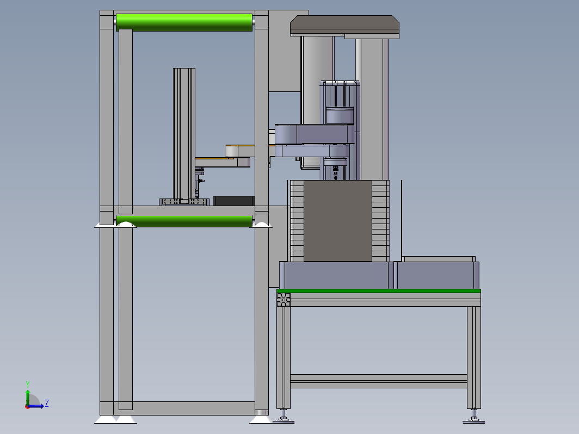The height and width of the screenshot is (434, 579).
Task: Click the blue Z axis of the orientation triad
Action: coord(36,406)
